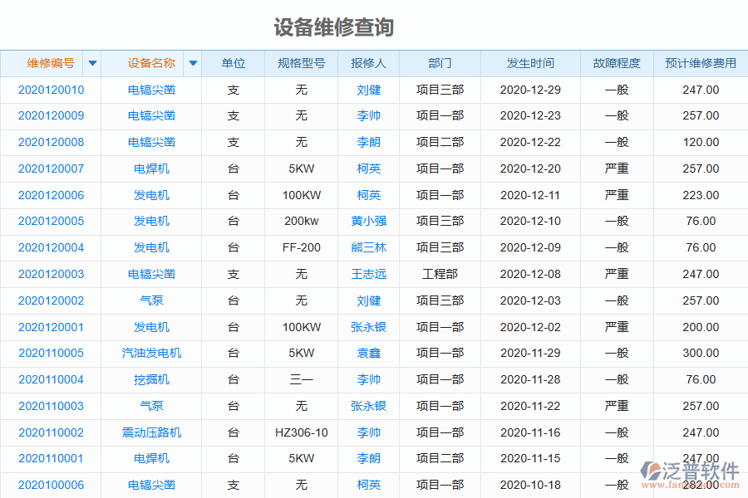The width and height of the screenshot is (748, 498).
Task: Open repair record 2020110001
Action: point(51,458)
